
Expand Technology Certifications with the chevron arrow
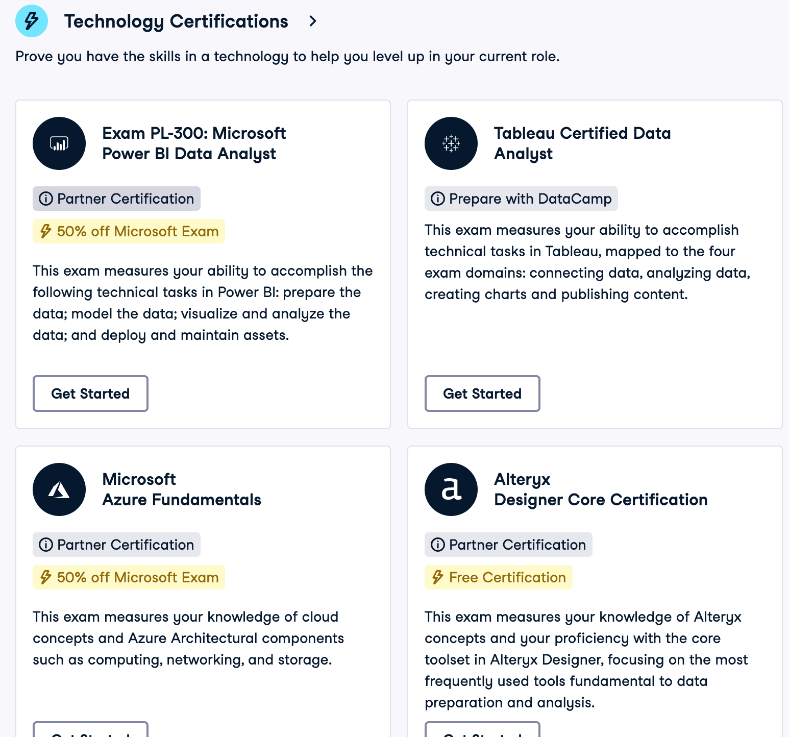coord(313,21)
